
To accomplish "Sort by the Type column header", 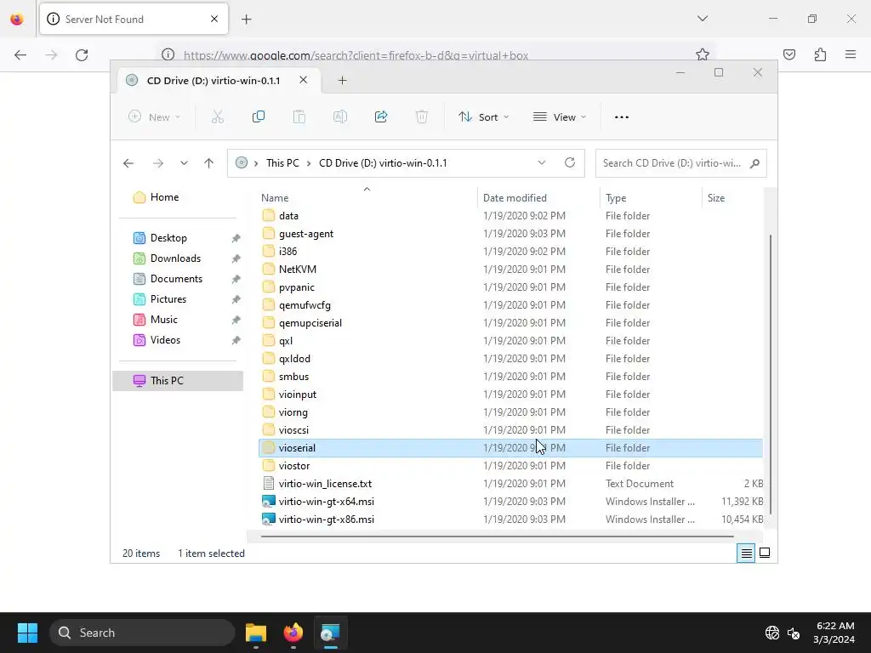I will click(x=651, y=197).
